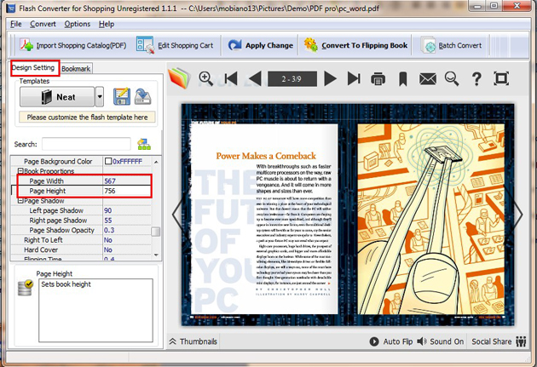Click the property list scrollbar thumb
This screenshot has height=367, width=537.
point(156,232)
